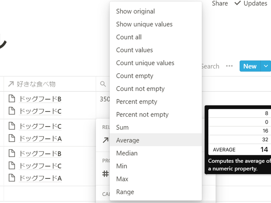
Task: Click magnifier icon in column header
Action: pyautogui.click(x=103, y=84)
